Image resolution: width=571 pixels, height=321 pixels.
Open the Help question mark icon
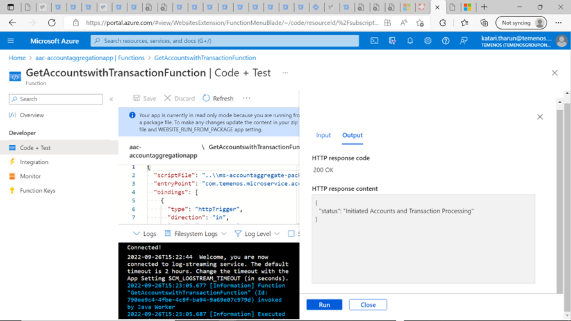click(x=445, y=41)
